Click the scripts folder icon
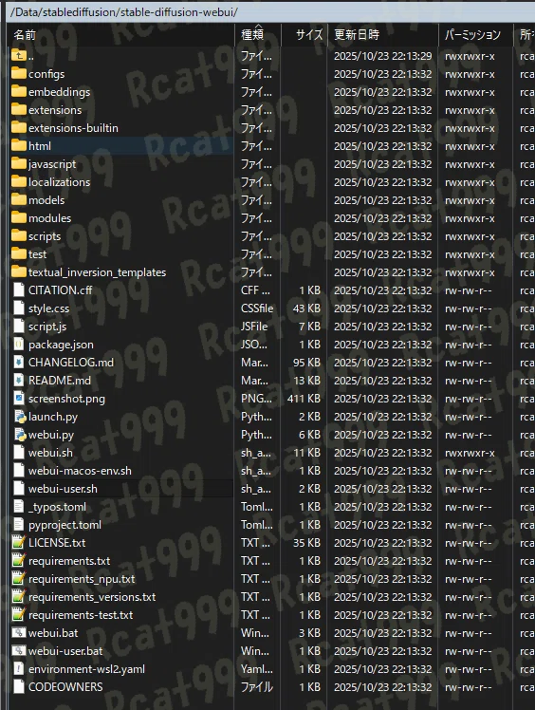535x710 pixels. pyautogui.click(x=19, y=236)
